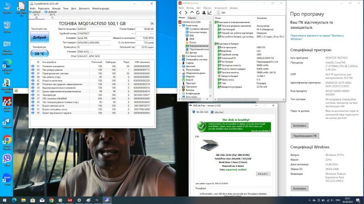Expand the Мережа tree node
The image size is (364, 204).
tap(180, 76)
